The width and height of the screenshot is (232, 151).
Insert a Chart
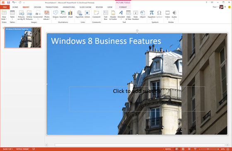tap(70, 14)
